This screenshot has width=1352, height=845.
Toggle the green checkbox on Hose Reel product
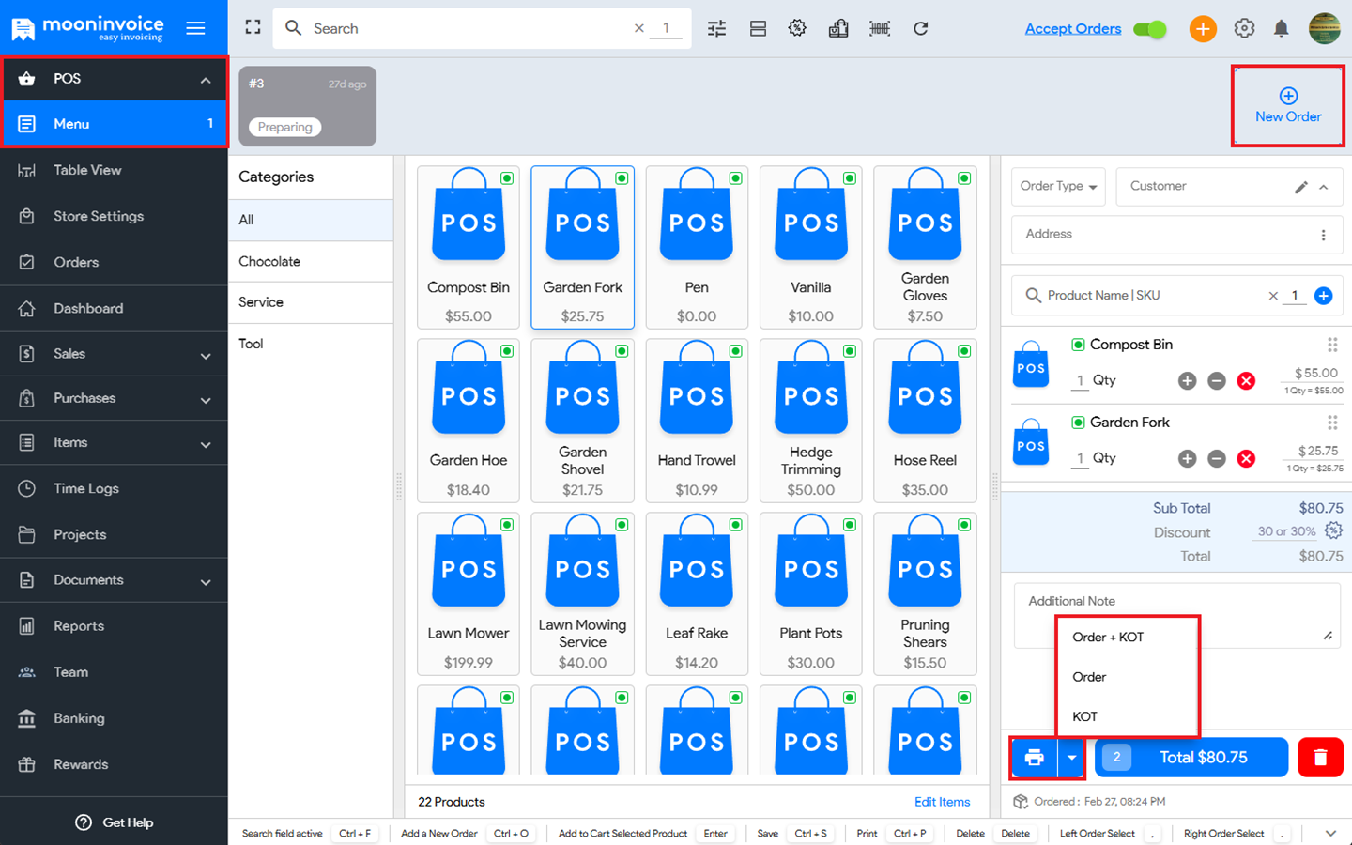click(964, 351)
